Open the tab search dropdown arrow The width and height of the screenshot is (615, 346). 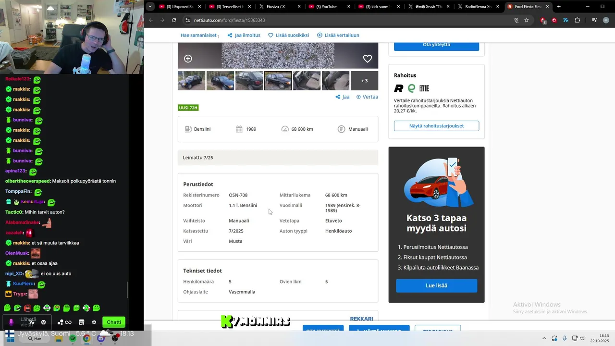click(x=150, y=7)
